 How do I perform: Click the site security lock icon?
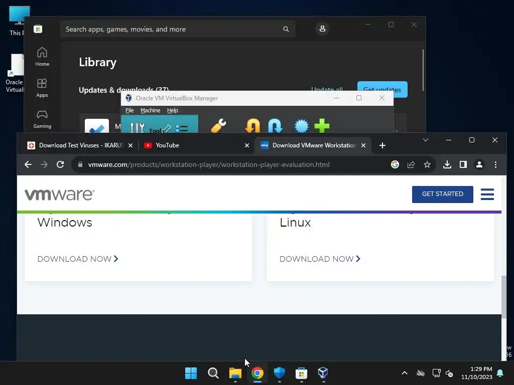click(80, 164)
